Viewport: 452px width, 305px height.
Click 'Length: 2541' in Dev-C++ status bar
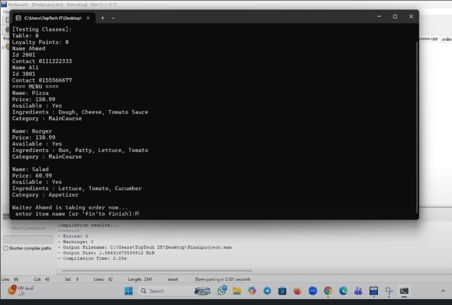pos(140,279)
